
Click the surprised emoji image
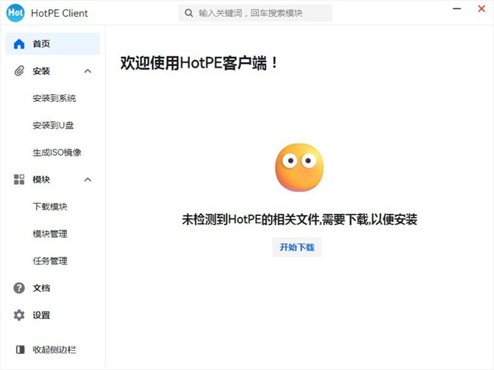click(x=299, y=168)
